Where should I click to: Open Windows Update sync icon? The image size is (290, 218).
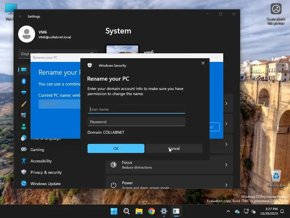click(x=24, y=184)
